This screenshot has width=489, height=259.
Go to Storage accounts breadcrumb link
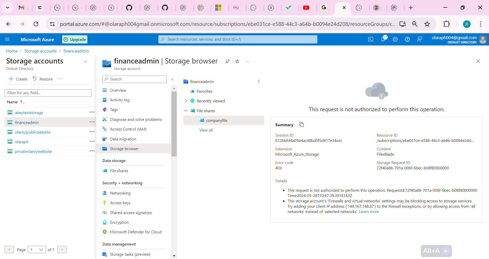coord(40,51)
